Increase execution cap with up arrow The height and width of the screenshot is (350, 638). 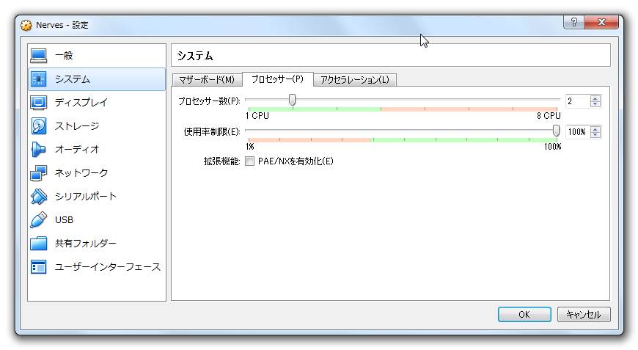coord(595,129)
